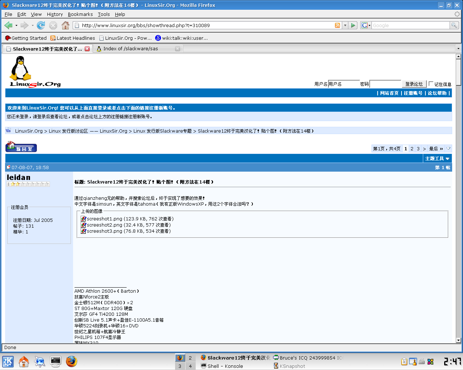
Task: Click the throbber icon beside the menu bar
Action: point(457,14)
